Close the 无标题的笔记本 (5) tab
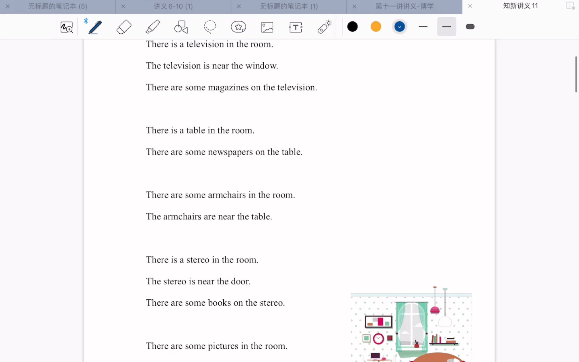Screen dimensions: 579x362 (x=8, y=6)
